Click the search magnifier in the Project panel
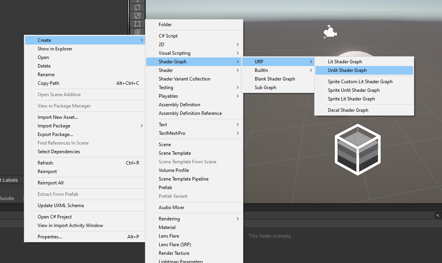The image size is (442, 263). pyautogui.click(x=438, y=215)
